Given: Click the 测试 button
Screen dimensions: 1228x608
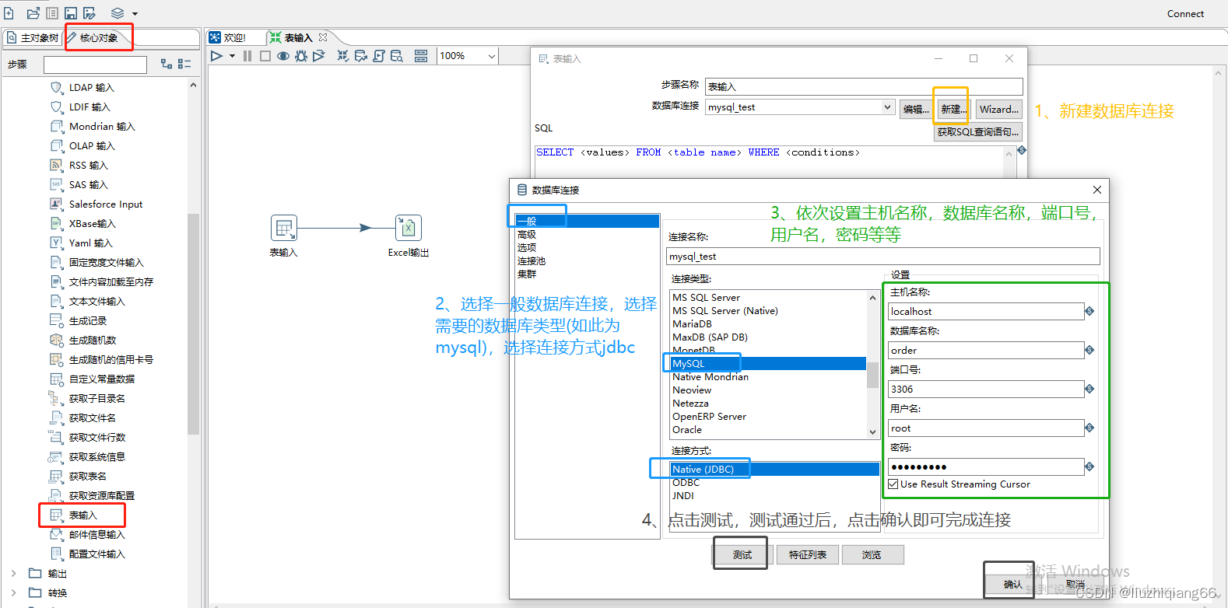Looking at the screenshot, I should [x=742, y=554].
